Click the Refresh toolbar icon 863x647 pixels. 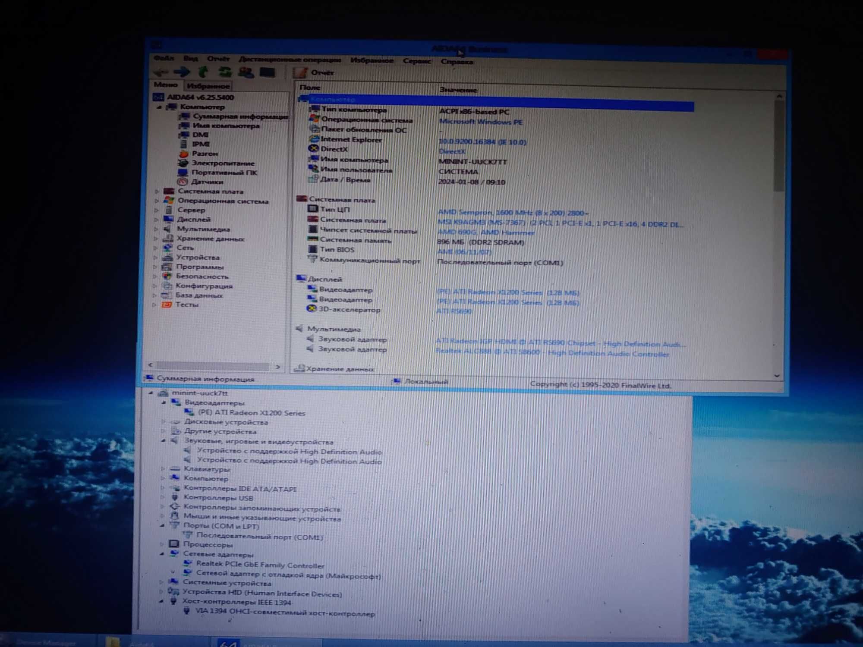click(x=224, y=72)
